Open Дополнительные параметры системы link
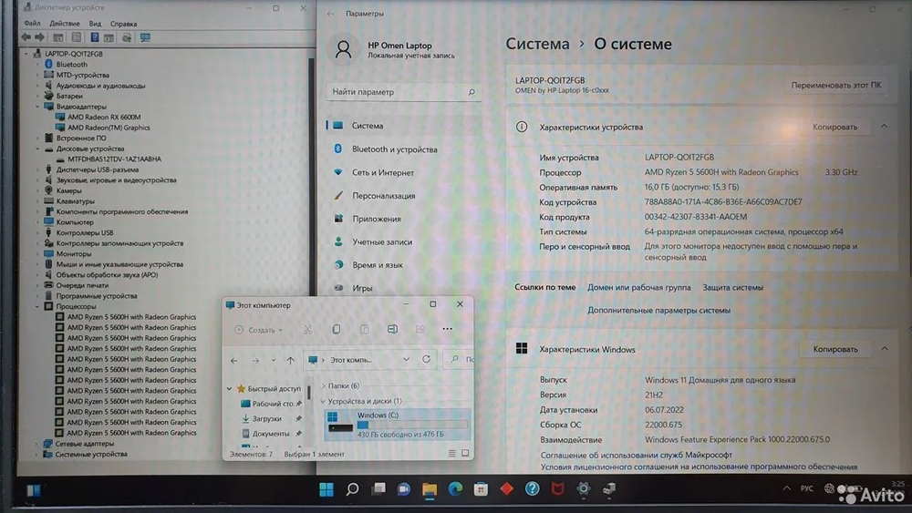This screenshot has width=912, height=513. tap(658, 310)
